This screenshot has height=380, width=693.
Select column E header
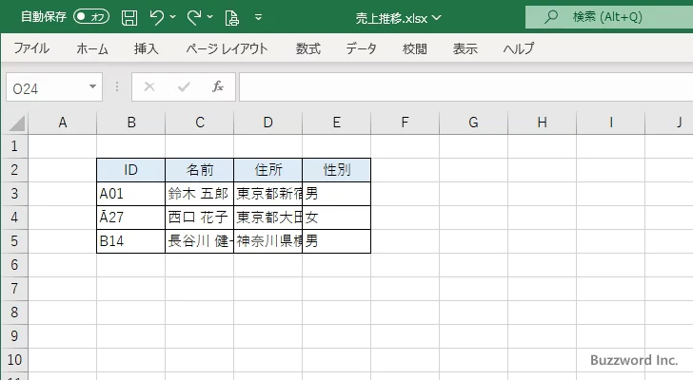coord(336,123)
